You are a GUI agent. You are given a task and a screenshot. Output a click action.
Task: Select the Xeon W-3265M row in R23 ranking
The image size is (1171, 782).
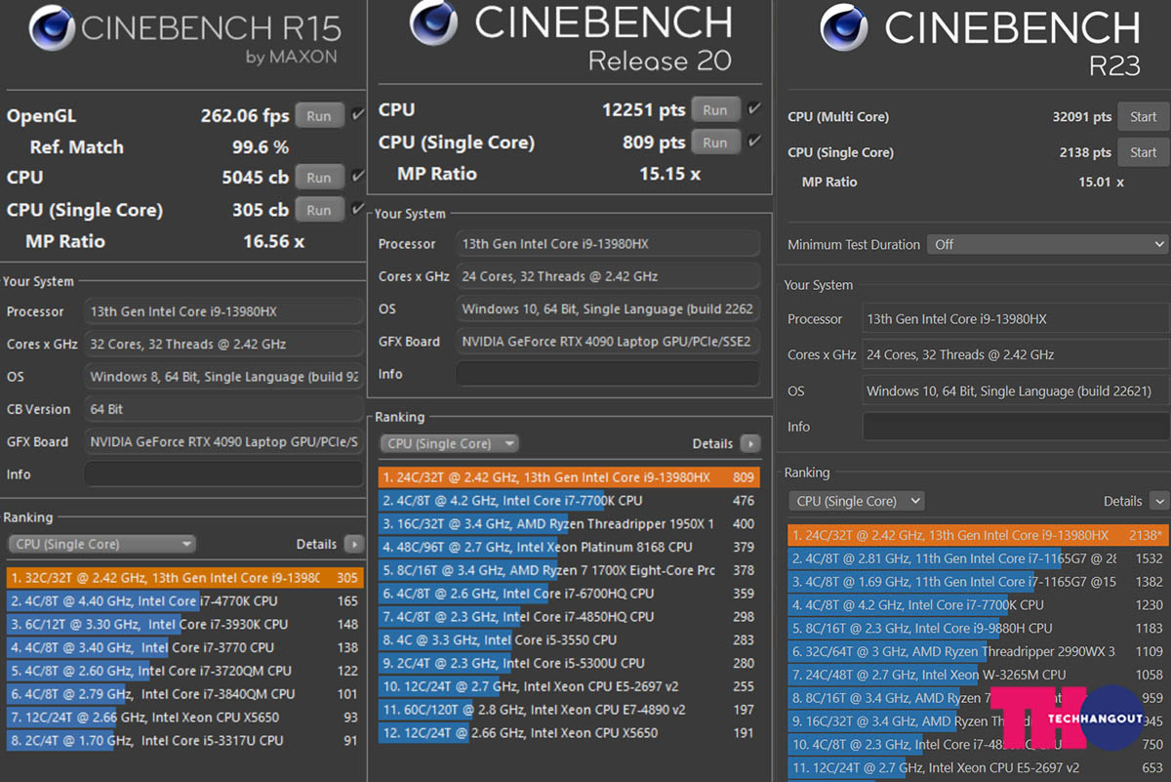[x=978, y=675]
